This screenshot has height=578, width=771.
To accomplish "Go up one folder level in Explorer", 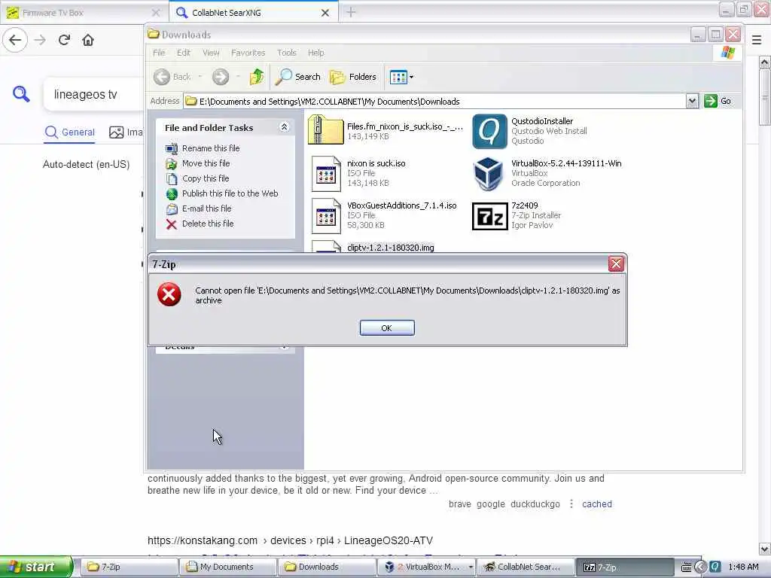I will [257, 77].
